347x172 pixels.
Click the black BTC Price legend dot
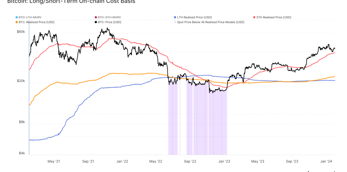(x=96, y=22)
